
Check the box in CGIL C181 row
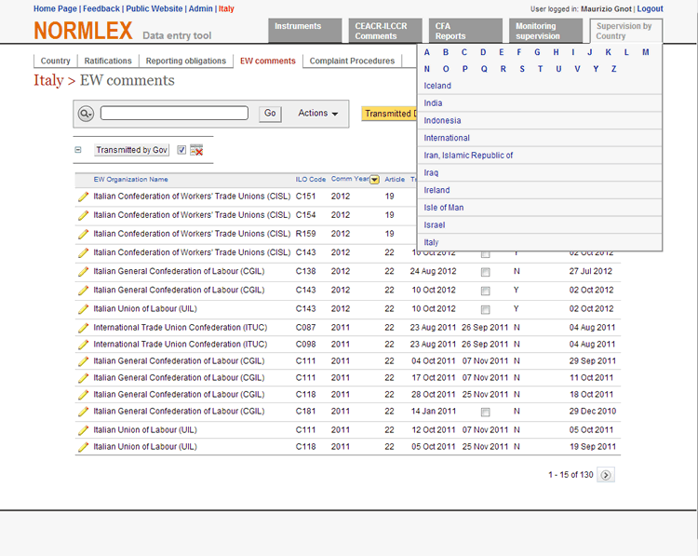coord(485,413)
